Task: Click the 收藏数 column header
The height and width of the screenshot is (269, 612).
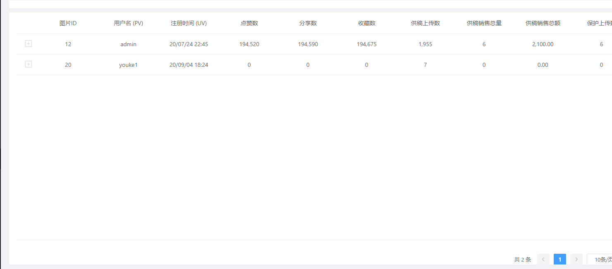Action: [x=366, y=23]
